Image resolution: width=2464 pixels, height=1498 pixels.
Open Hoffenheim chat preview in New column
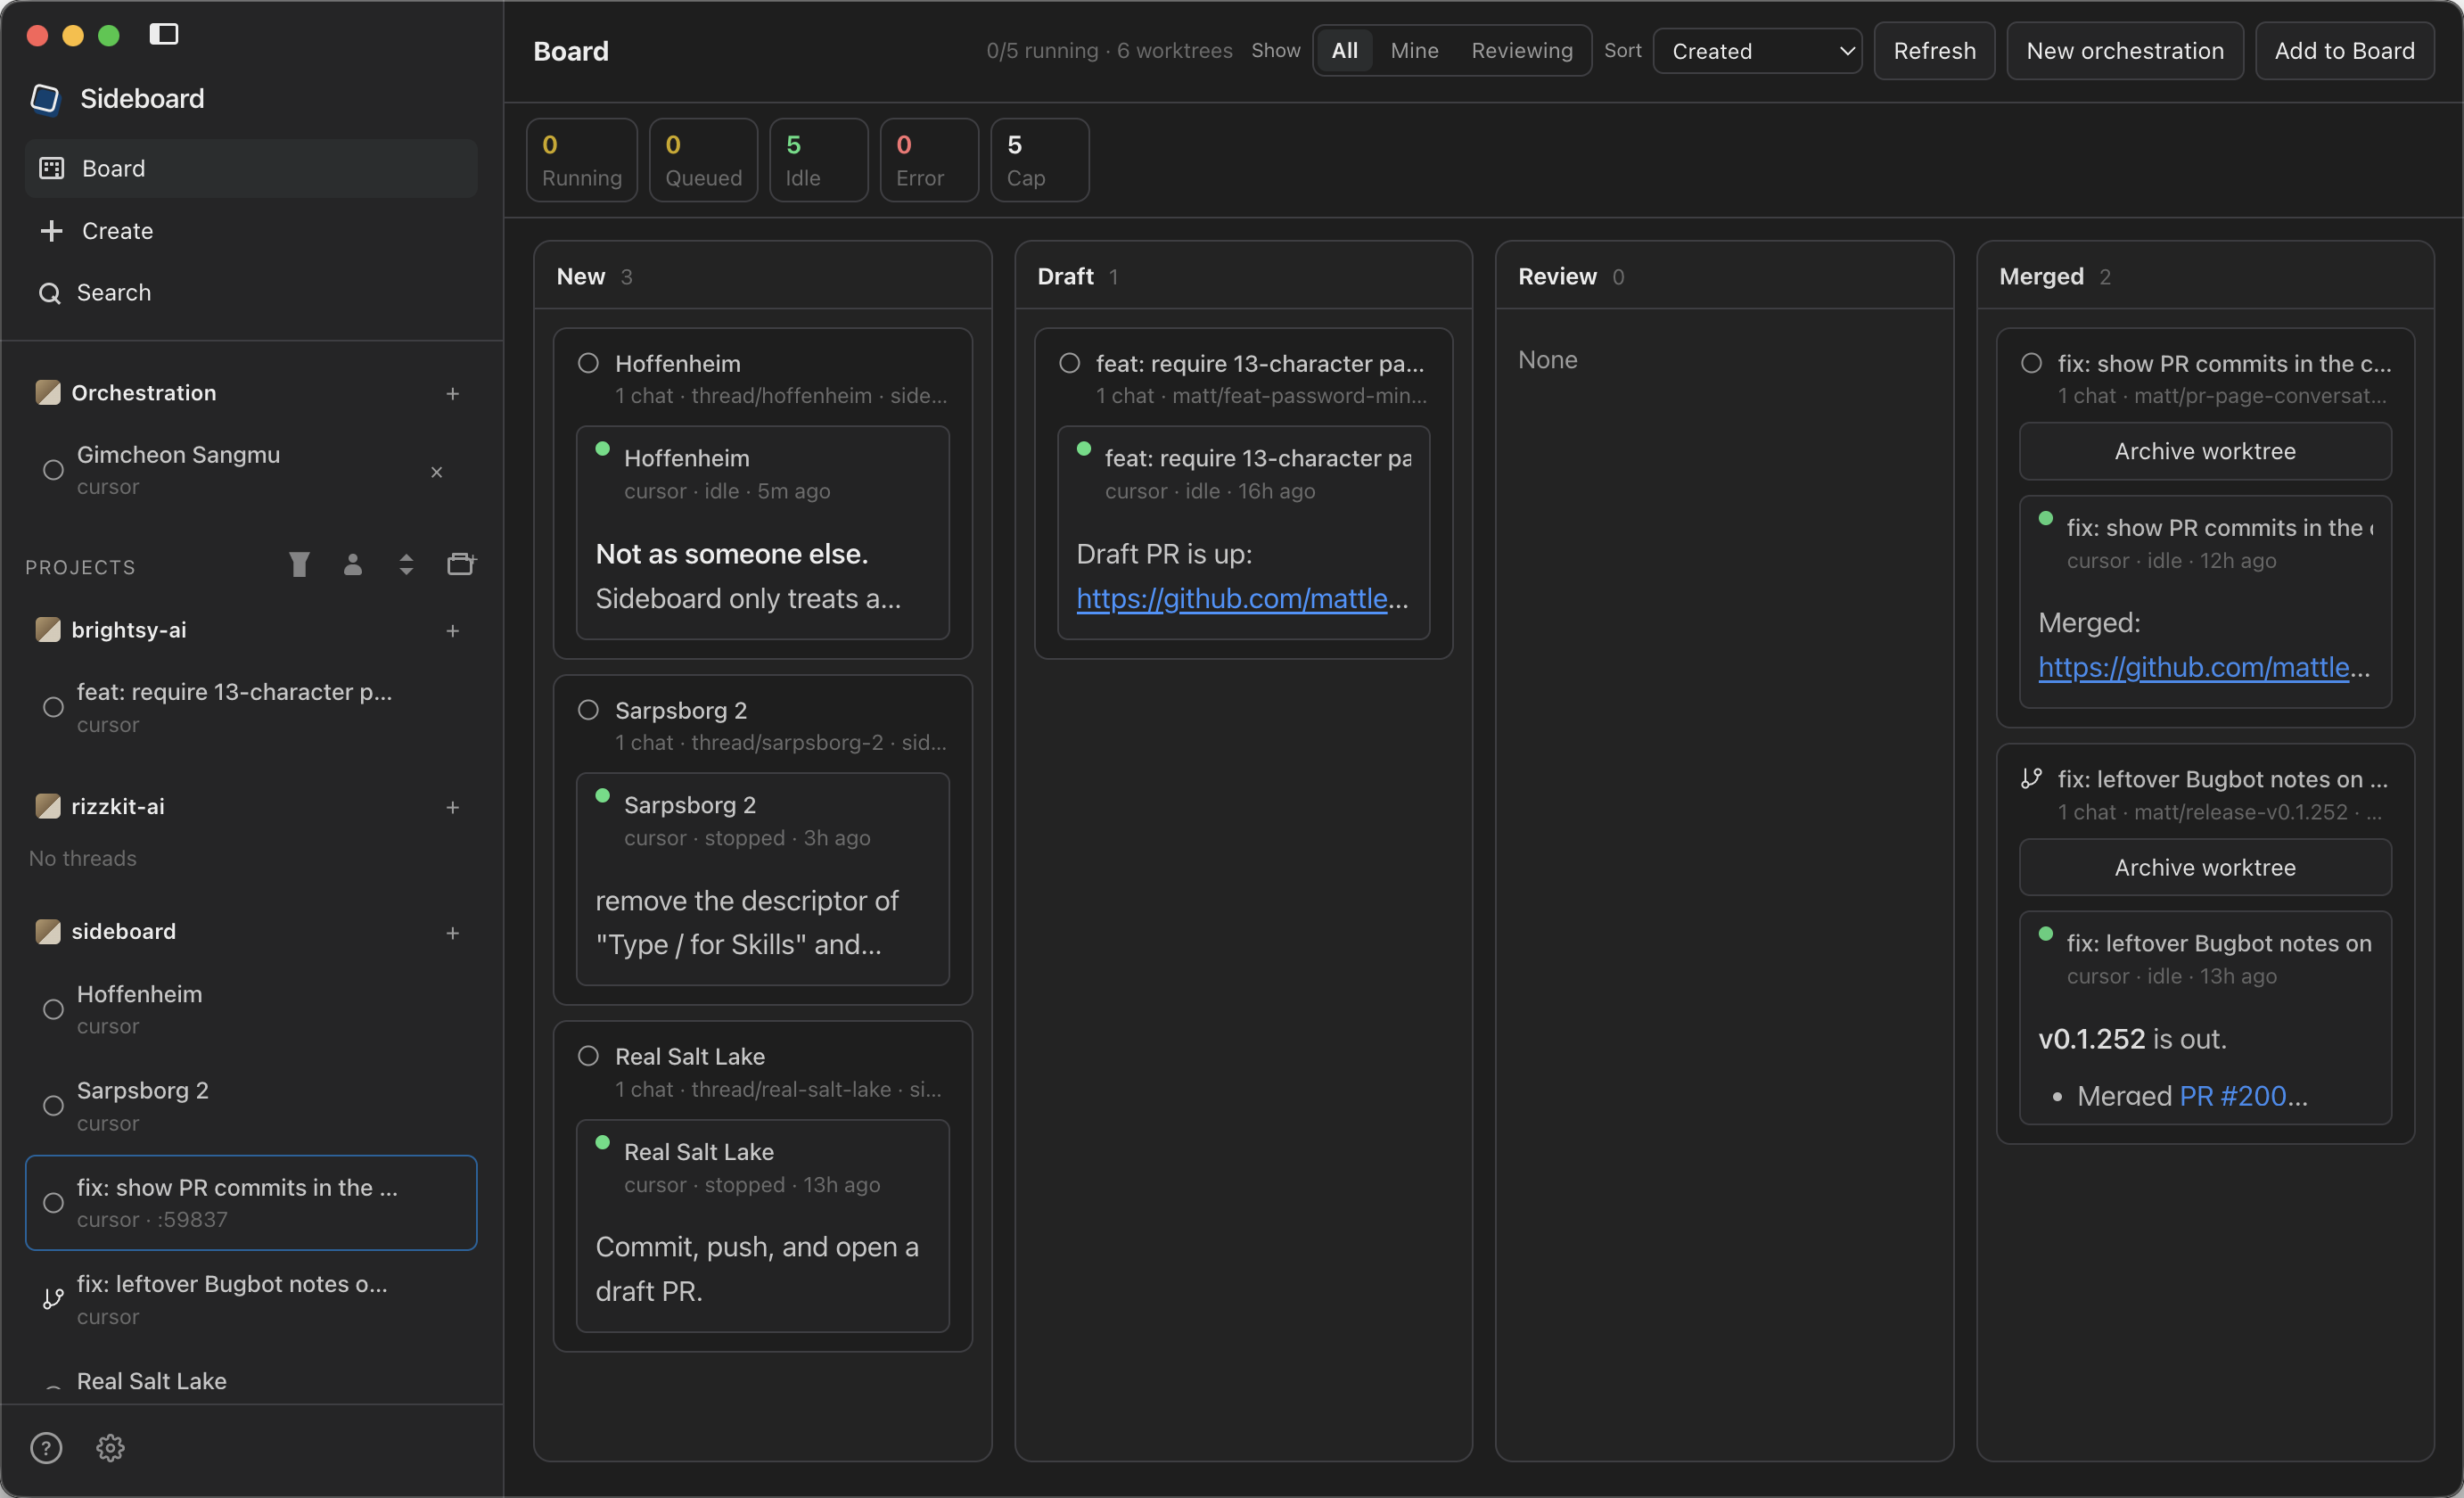click(763, 533)
